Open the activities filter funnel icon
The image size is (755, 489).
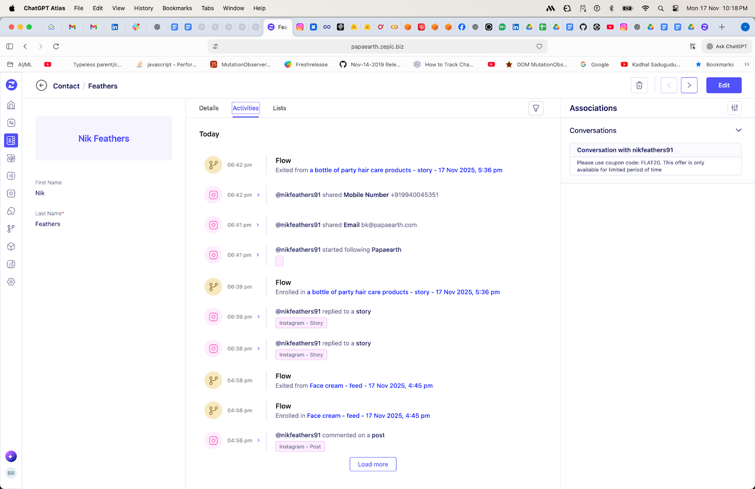(536, 108)
